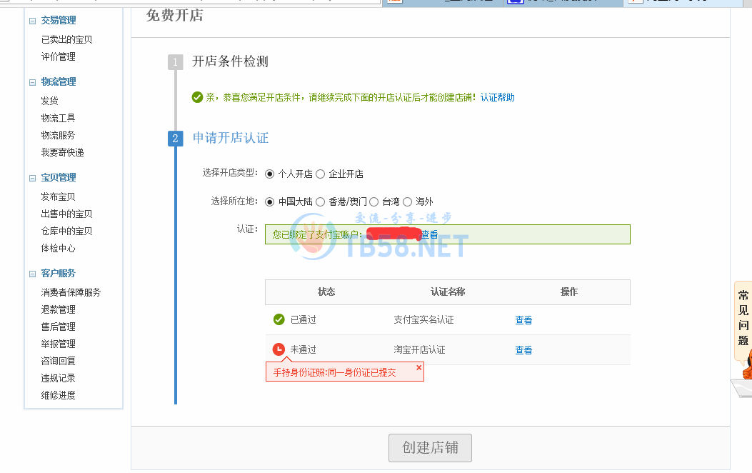Select 企业开店 radio option
The width and height of the screenshot is (752, 473).
pos(321,174)
